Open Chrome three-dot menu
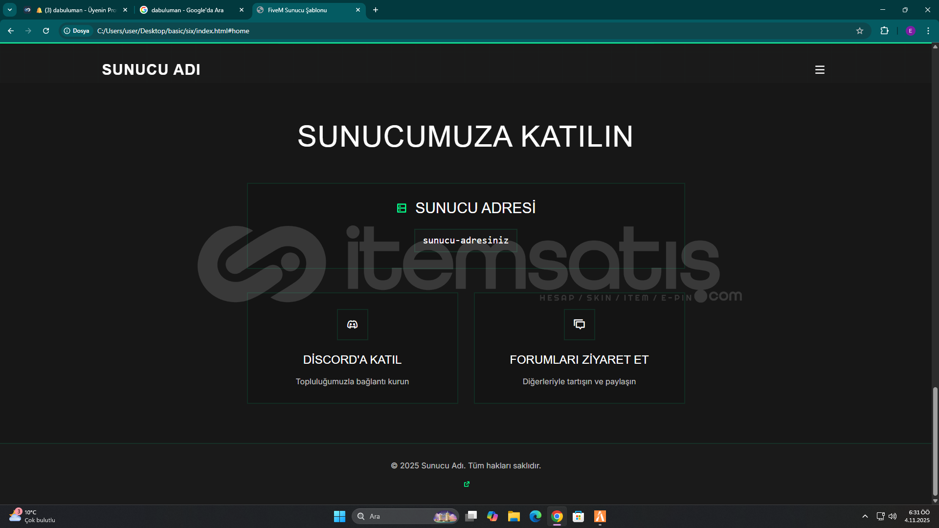Viewport: 939px width, 528px height. [928, 31]
